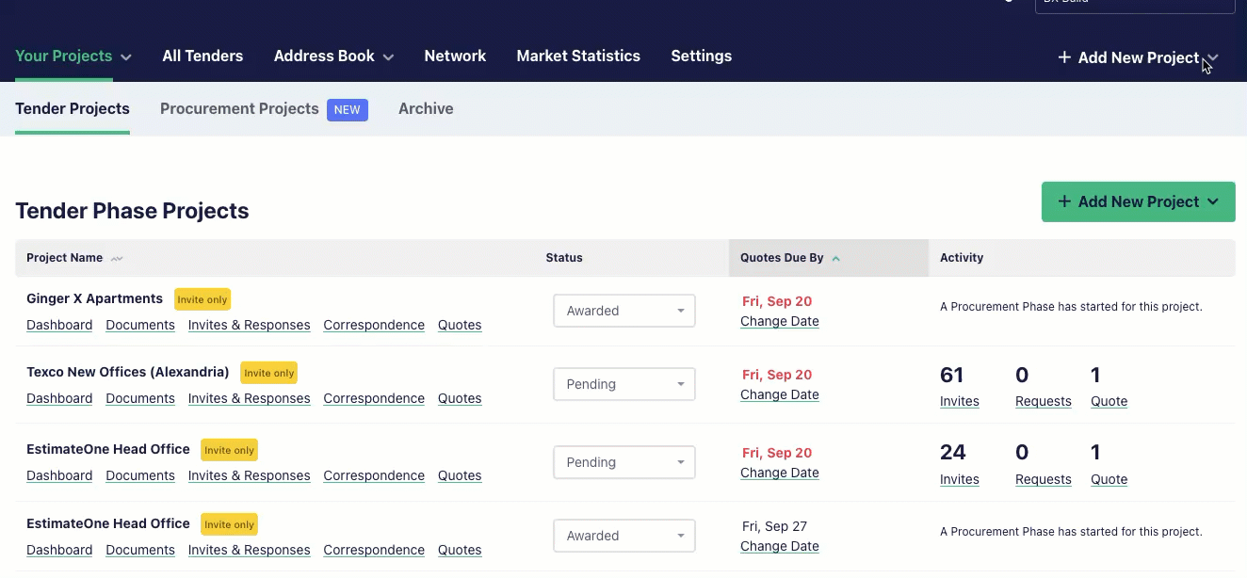View Documents for Texco New Offices

point(140,399)
